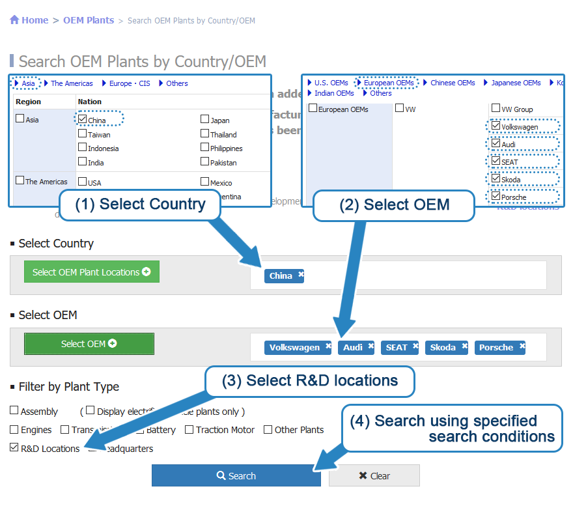Check Display electric vehicle plants only
The image size is (573, 521).
pyautogui.click(x=90, y=410)
